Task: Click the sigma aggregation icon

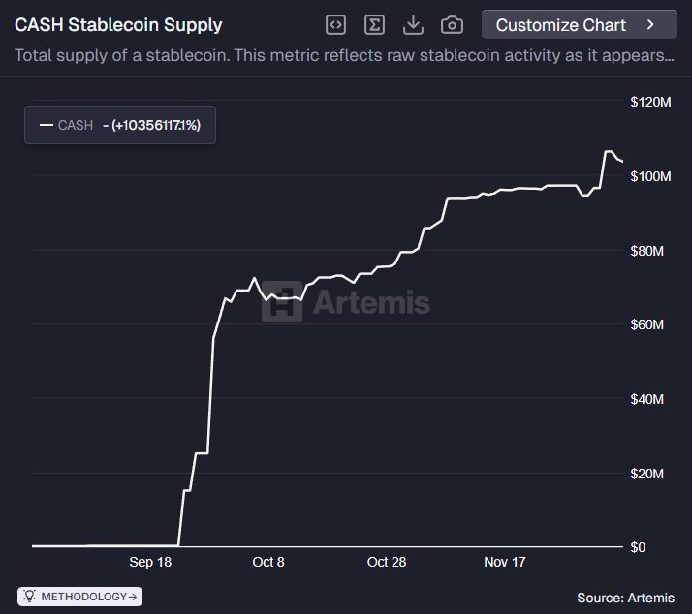Action: [374, 25]
